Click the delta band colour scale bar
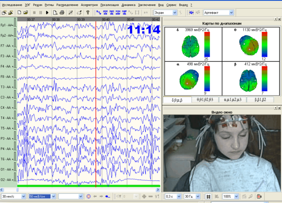This screenshot has width=282, height=203. [206, 45]
